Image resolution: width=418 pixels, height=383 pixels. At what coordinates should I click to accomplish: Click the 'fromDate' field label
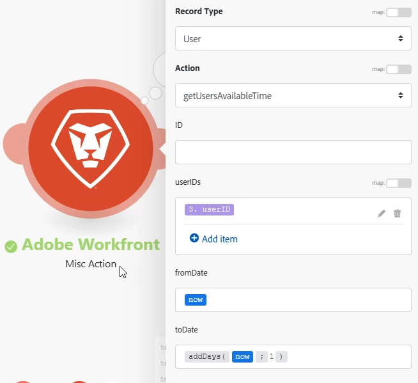click(191, 273)
